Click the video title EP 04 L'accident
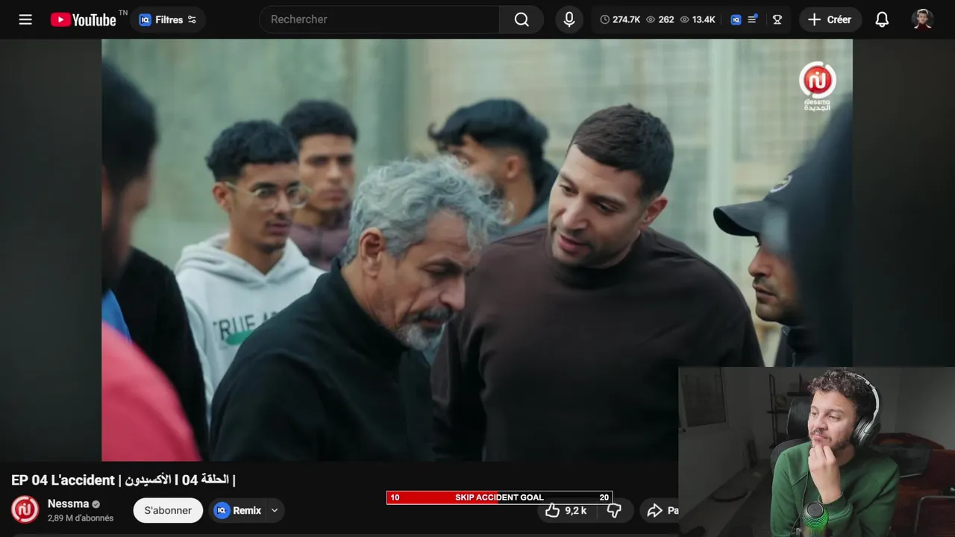The height and width of the screenshot is (537, 955). tap(124, 480)
